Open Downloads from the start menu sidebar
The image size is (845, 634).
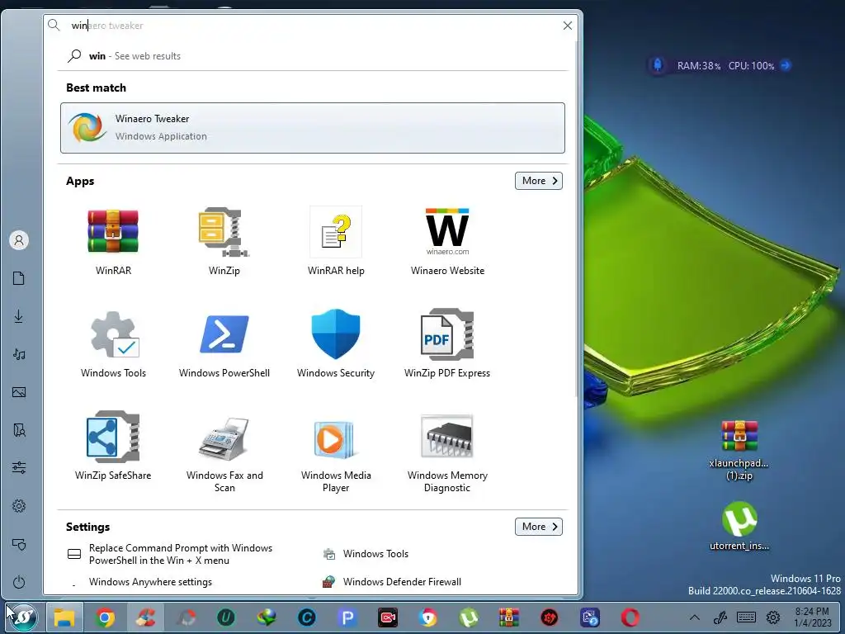coord(19,316)
